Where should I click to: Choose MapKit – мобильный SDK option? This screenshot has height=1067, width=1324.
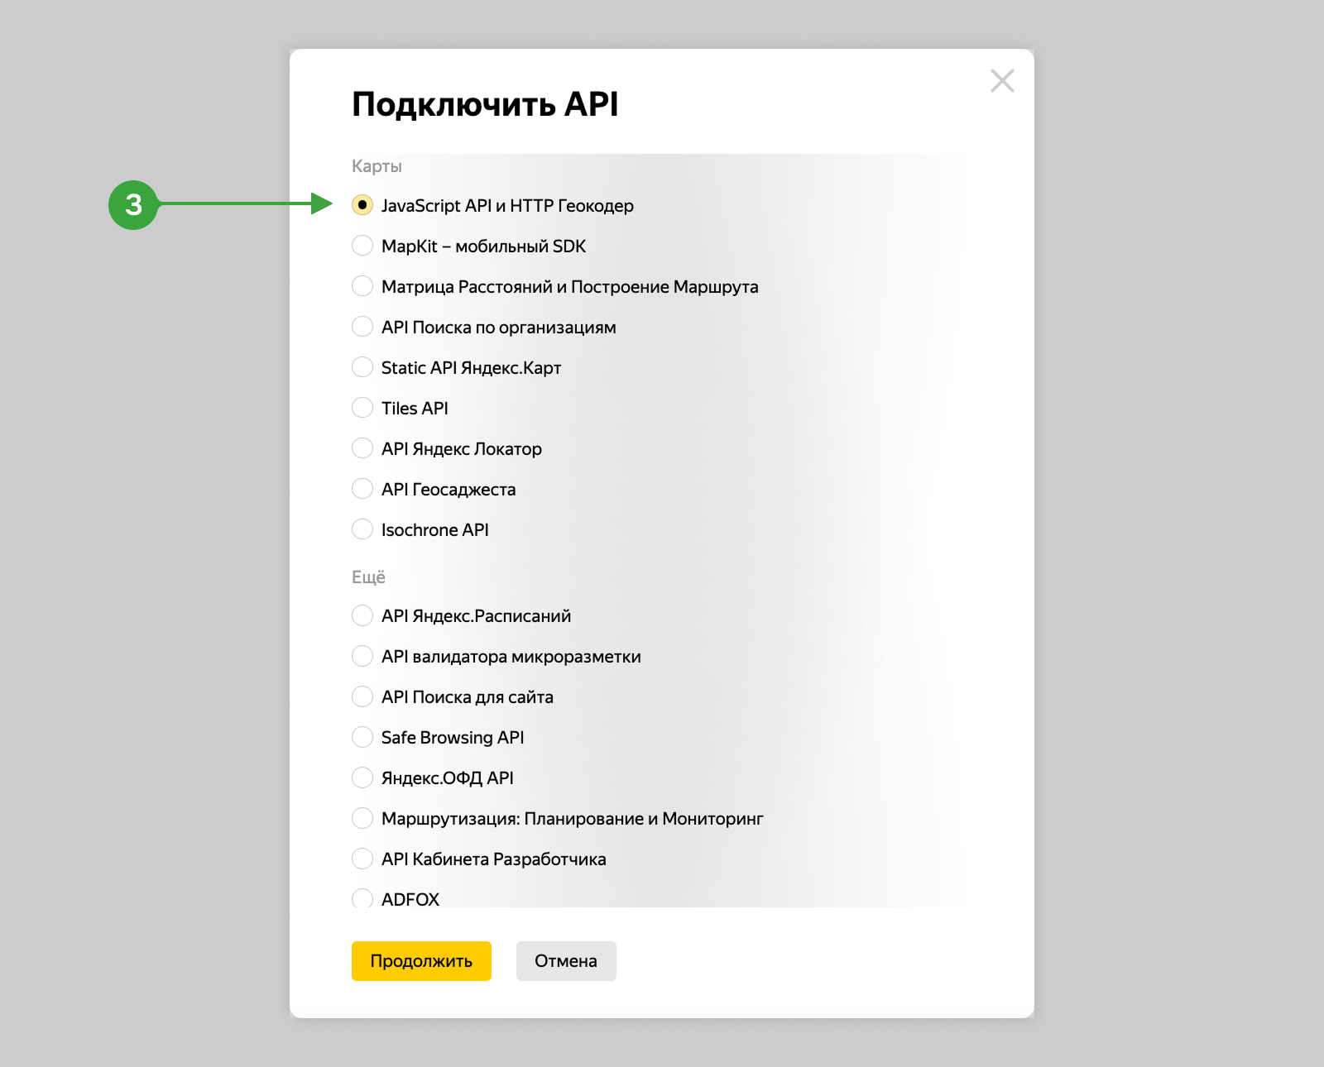(x=362, y=246)
